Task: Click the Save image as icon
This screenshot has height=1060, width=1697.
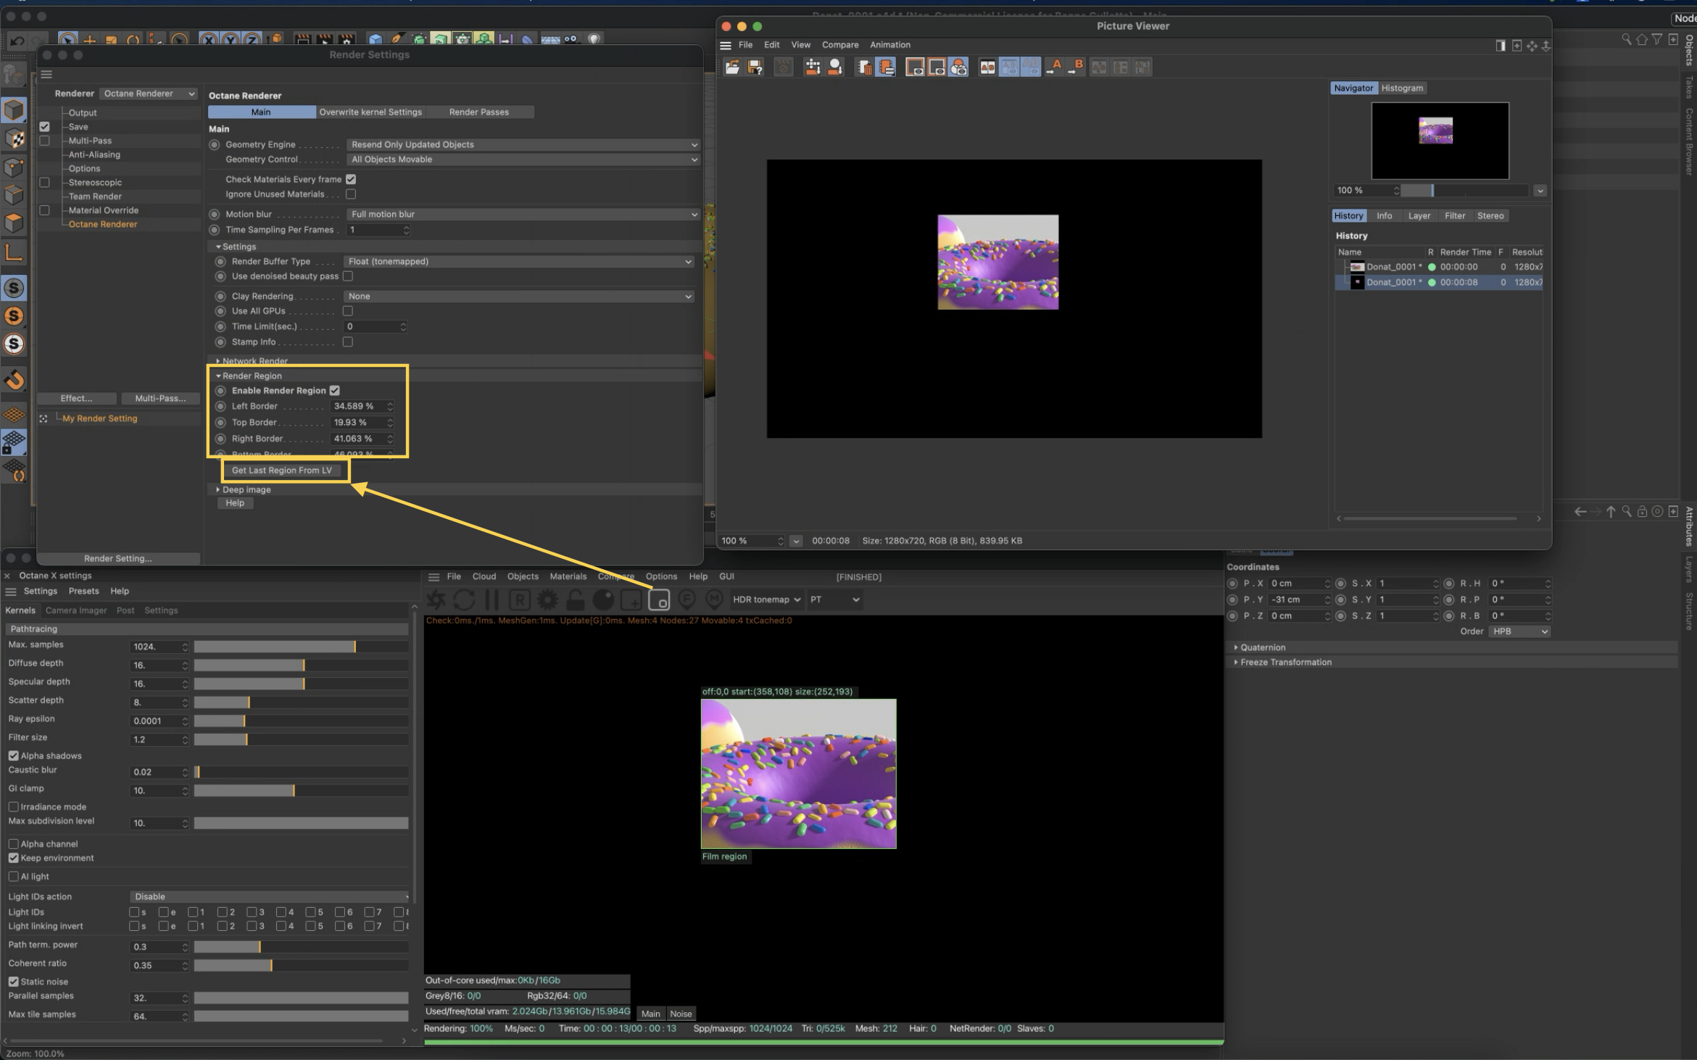Action: click(x=755, y=67)
